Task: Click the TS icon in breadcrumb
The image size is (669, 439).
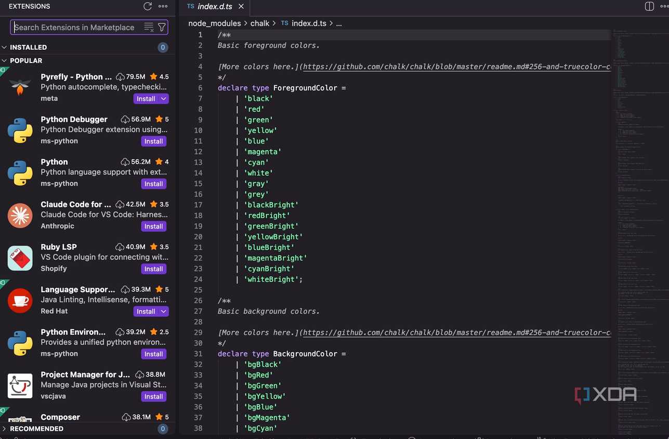Action: [284, 23]
